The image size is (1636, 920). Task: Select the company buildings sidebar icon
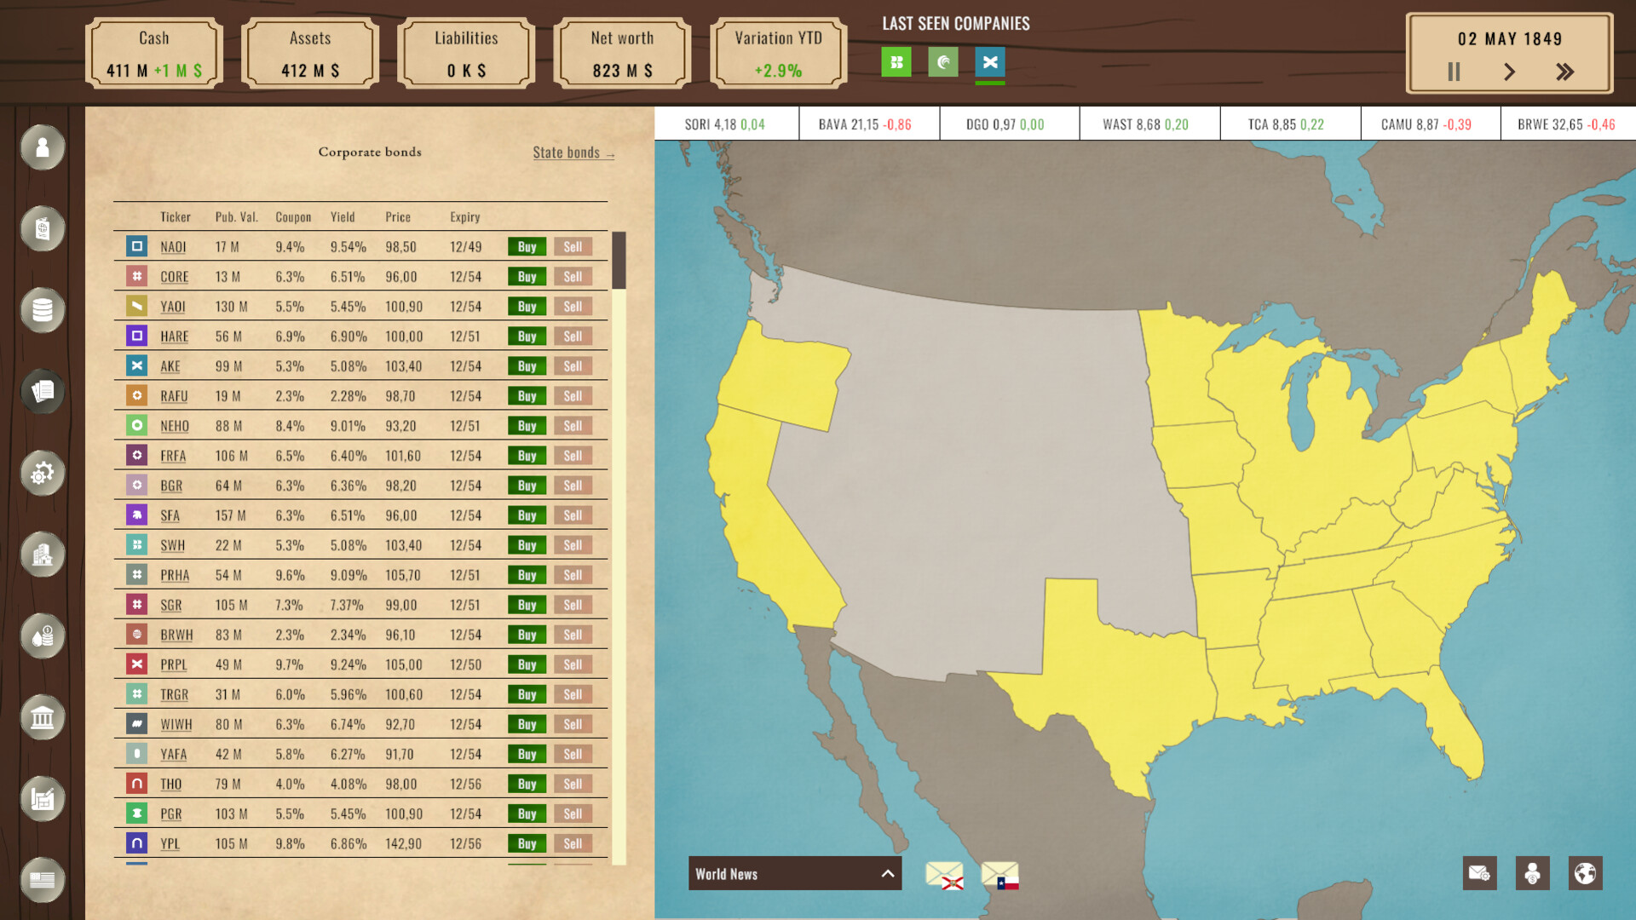(42, 555)
